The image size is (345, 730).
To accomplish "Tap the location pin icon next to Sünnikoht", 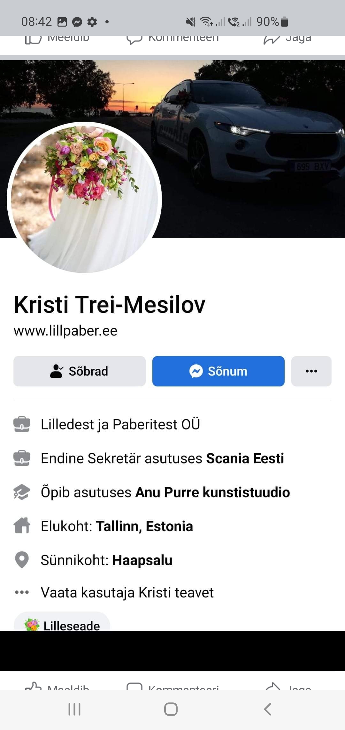I will coord(22,560).
